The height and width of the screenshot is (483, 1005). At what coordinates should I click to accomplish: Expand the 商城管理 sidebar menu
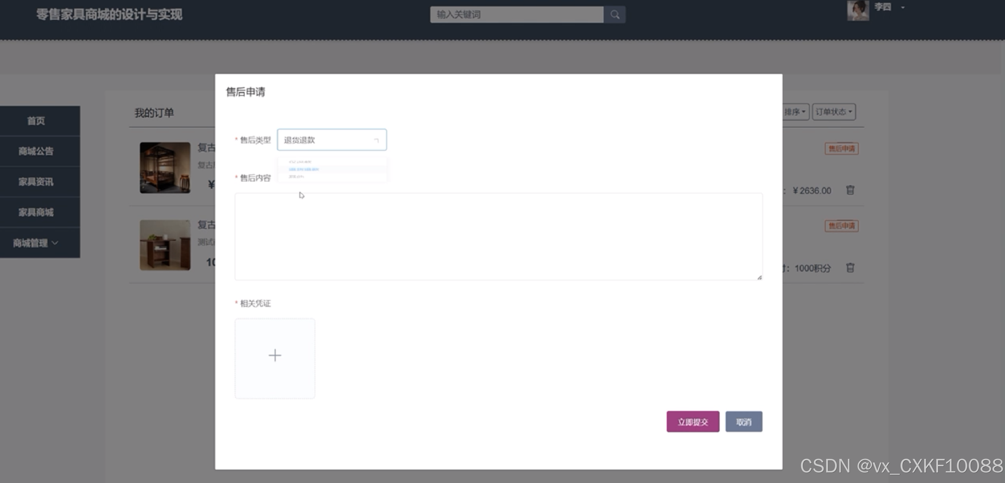tap(36, 243)
